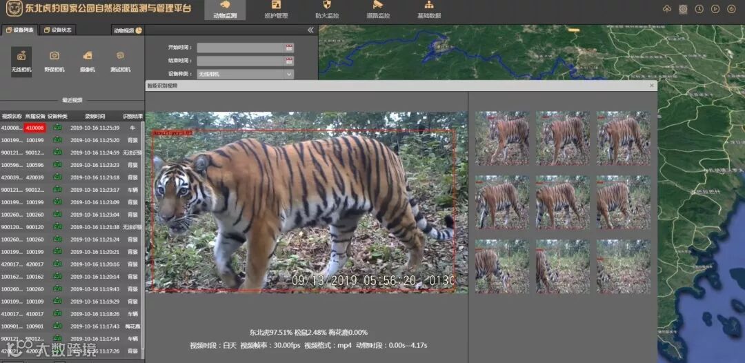
Task: Switch to the 设备状态 tab
Action: [57, 30]
